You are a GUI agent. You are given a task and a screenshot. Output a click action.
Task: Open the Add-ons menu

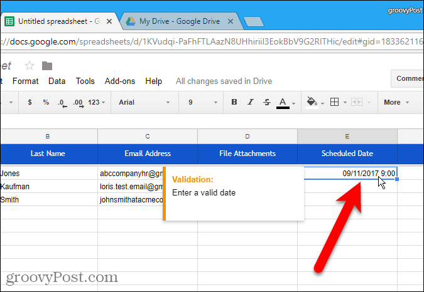pos(120,81)
